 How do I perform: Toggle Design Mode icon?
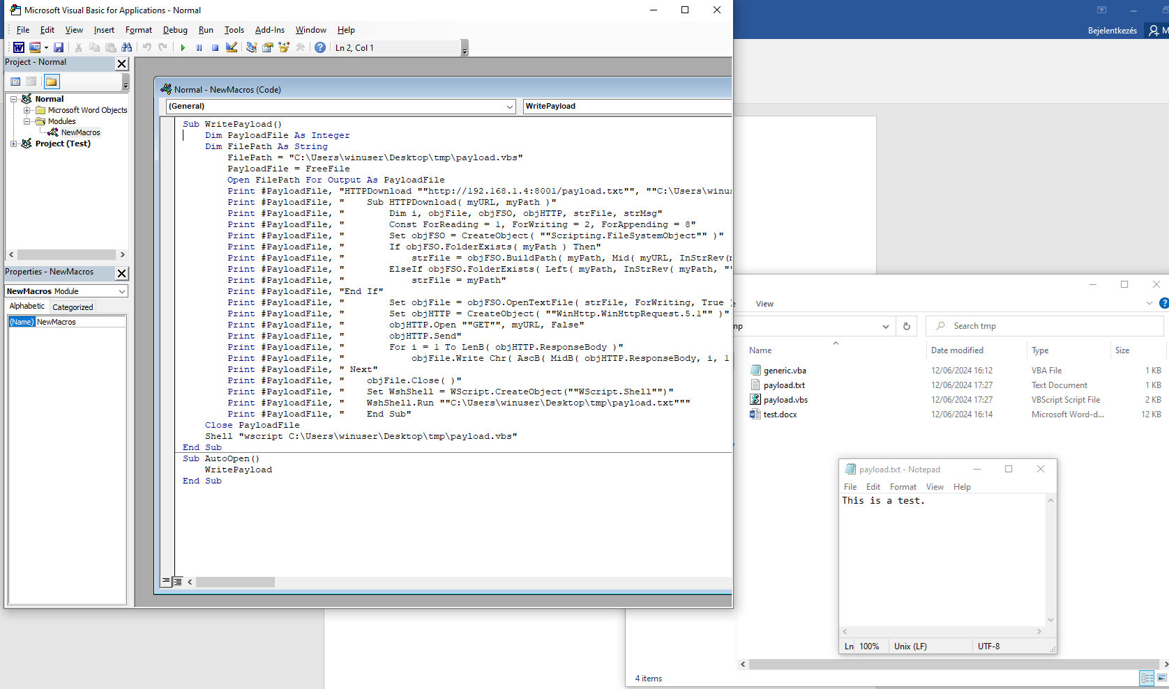click(232, 47)
